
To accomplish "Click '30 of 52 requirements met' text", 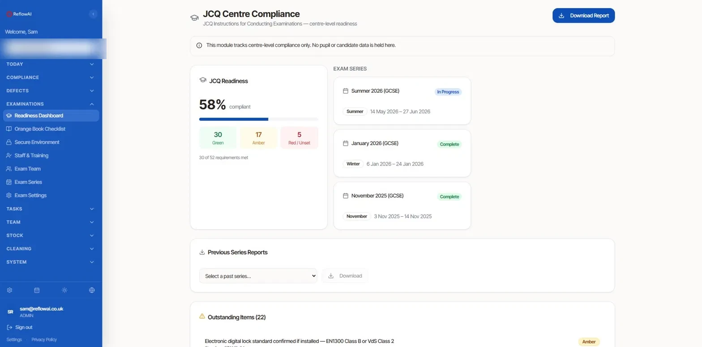I will click(223, 158).
